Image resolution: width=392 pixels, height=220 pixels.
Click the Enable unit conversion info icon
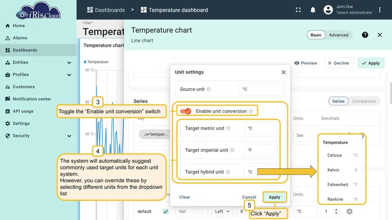tap(251, 111)
